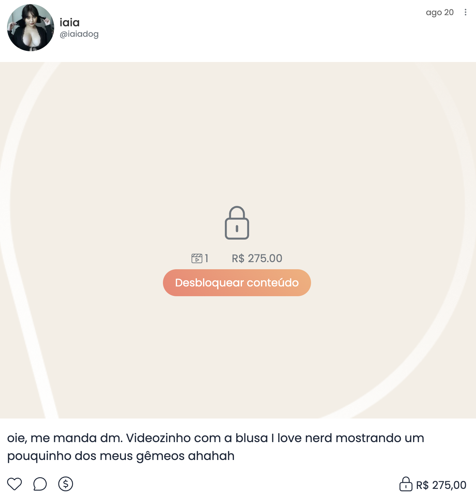
Task: Click the number 1 beside the video icon
Action: [x=206, y=258]
